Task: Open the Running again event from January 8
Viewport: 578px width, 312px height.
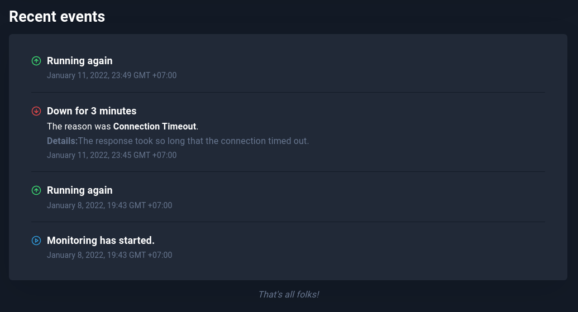Action: tap(80, 190)
